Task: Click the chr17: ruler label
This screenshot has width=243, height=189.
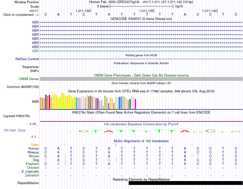Action: click(34, 11)
